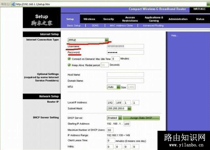Open the MAC Address Clone sub-tab
This screenshot has width=210, height=150.
121,26
